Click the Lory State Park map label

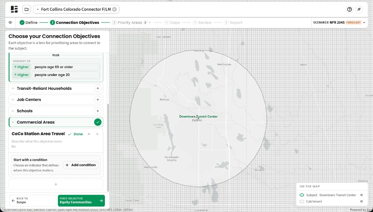158,126
